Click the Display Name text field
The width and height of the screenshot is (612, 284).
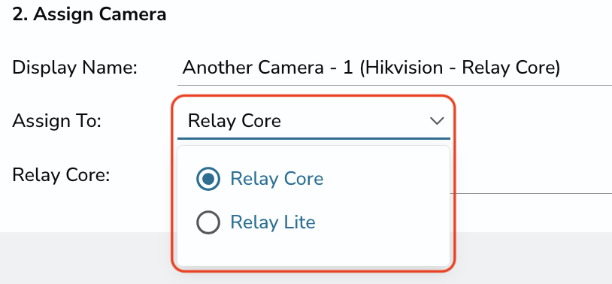pyautogui.click(x=395, y=68)
